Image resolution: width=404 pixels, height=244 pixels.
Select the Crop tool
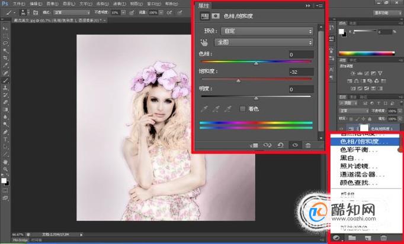click(5, 58)
